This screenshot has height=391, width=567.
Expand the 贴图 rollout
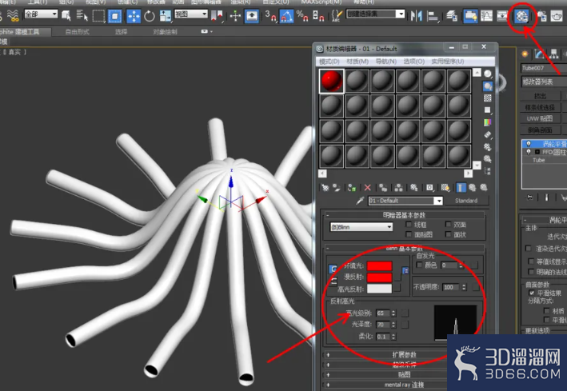point(404,374)
